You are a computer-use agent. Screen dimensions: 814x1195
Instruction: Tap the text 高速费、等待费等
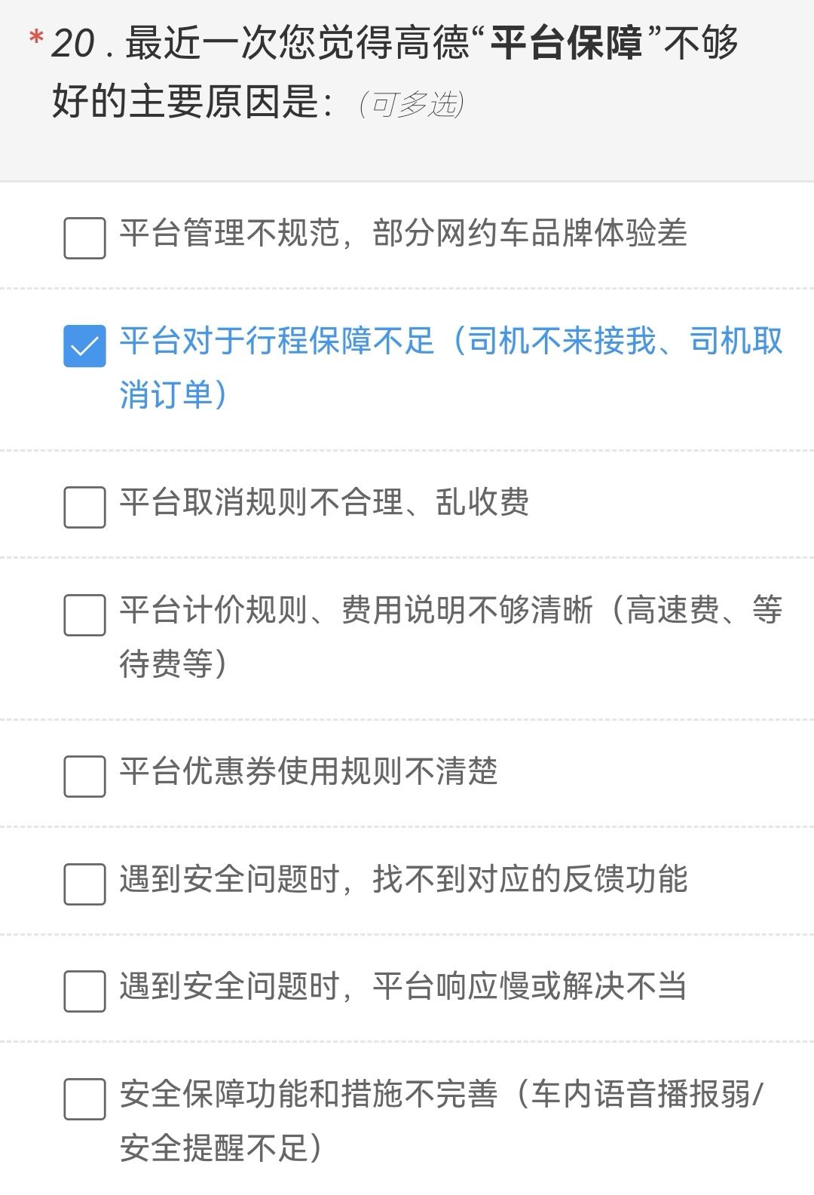click(x=451, y=636)
